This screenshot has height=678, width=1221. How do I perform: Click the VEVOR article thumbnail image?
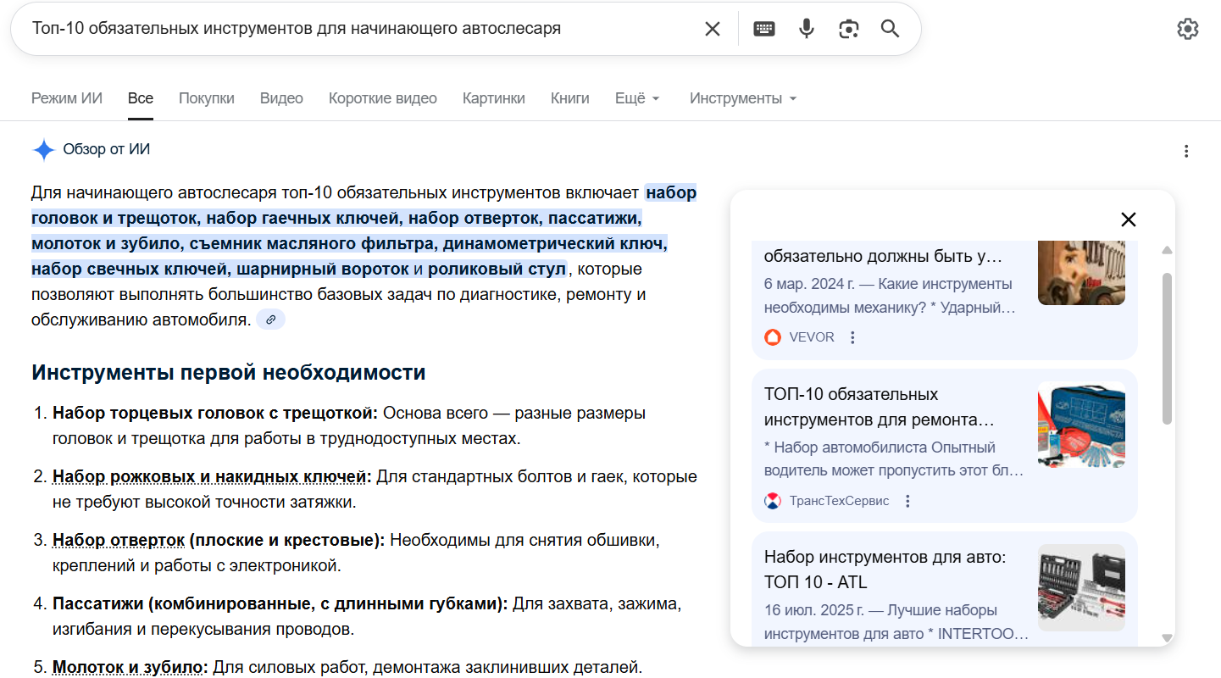click(1081, 272)
